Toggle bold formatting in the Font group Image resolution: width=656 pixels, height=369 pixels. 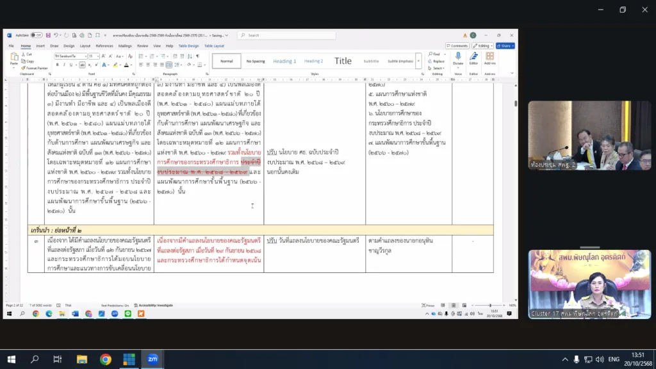pyautogui.click(x=56, y=65)
